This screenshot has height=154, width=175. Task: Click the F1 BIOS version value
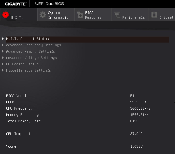click(x=132, y=96)
